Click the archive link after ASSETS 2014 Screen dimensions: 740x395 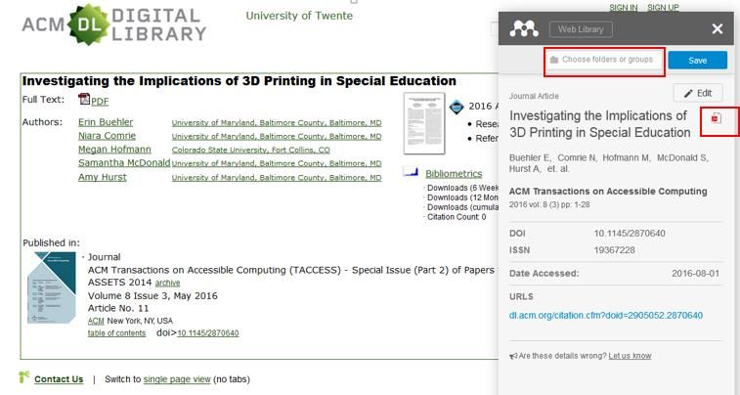click(167, 283)
